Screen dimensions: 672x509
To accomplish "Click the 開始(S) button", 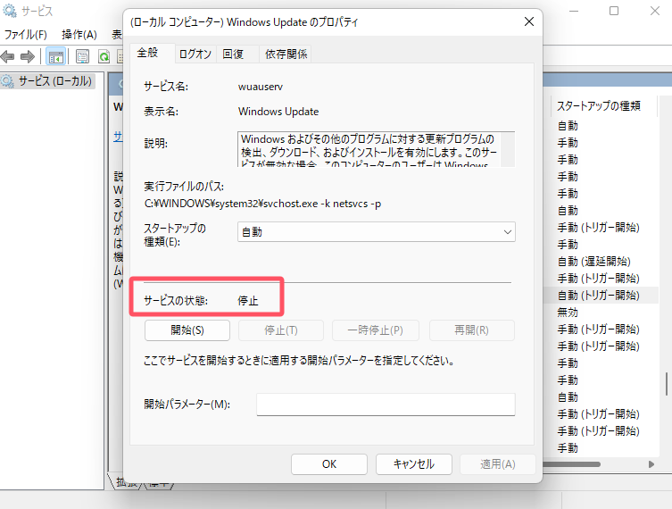I will click(187, 330).
